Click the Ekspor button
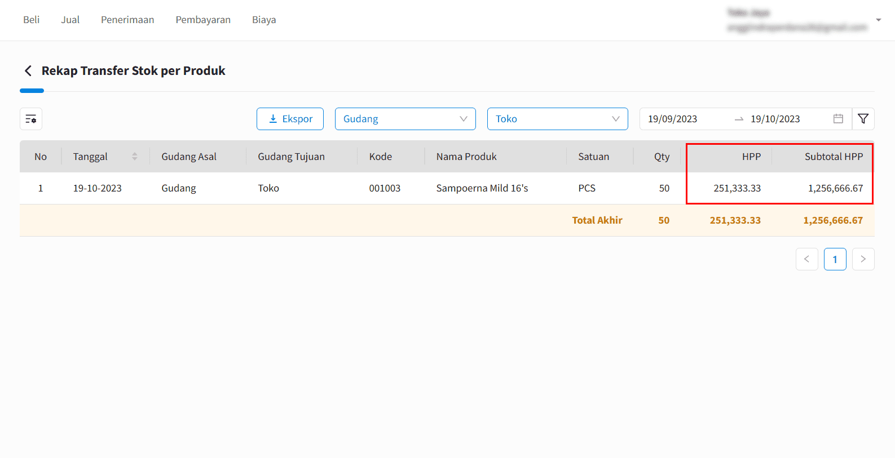This screenshot has height=458, width=895. (x=290, y=119)
